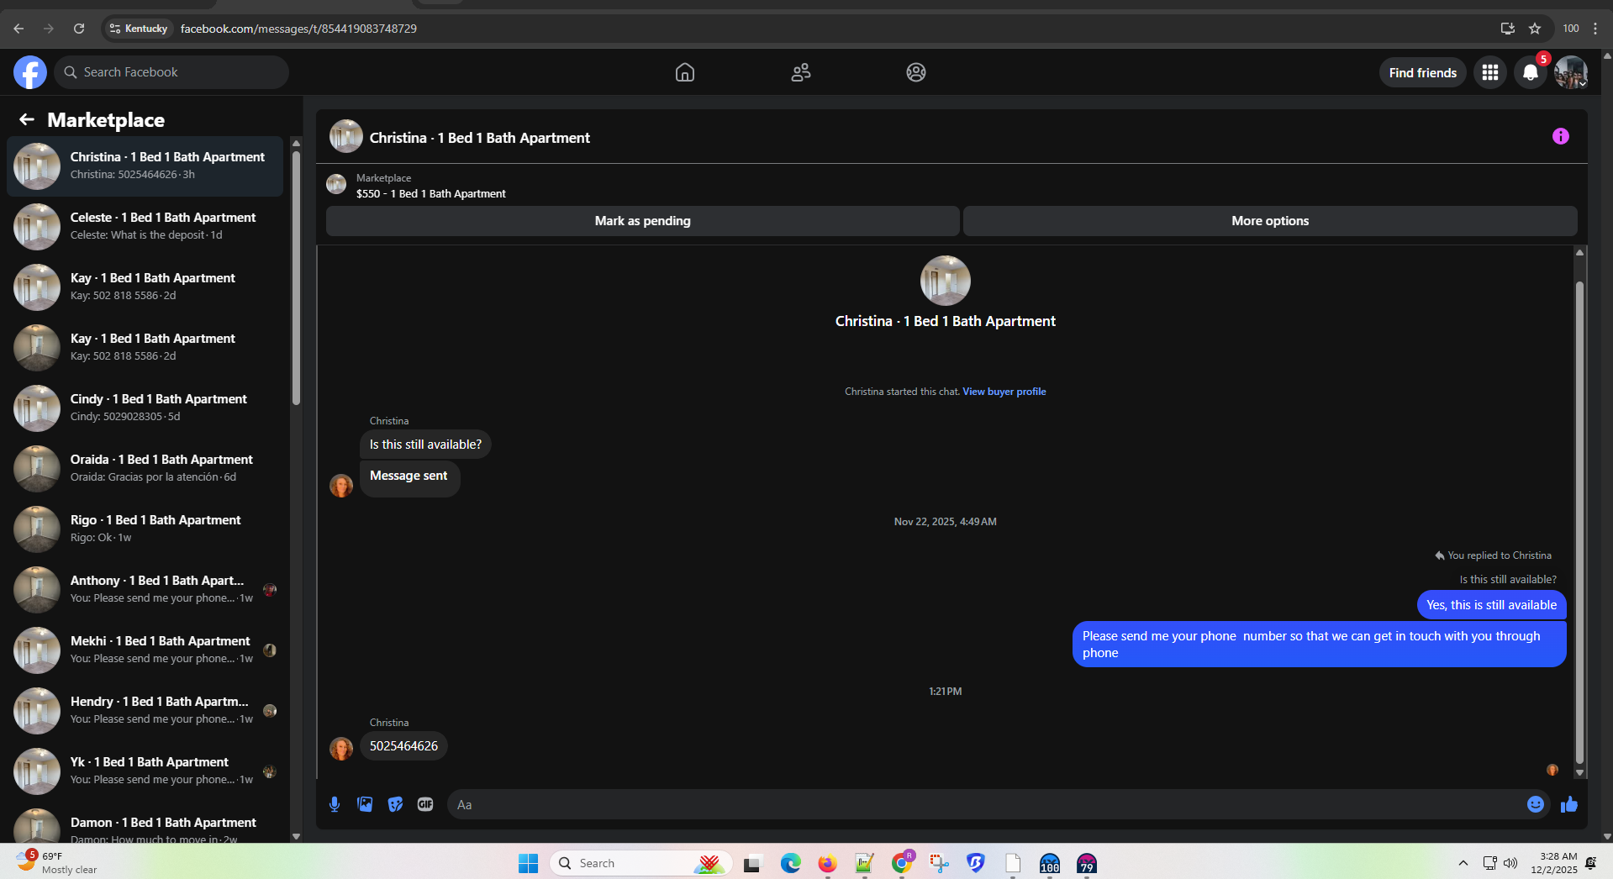1613x879 pixels.
Task: Open the Windows Start menu
Action: pos(528,863)
